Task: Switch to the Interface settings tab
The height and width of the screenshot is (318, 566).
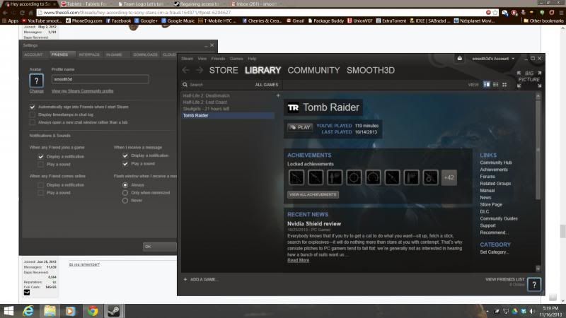Action: pyautogui.click(x=89, y=54)
